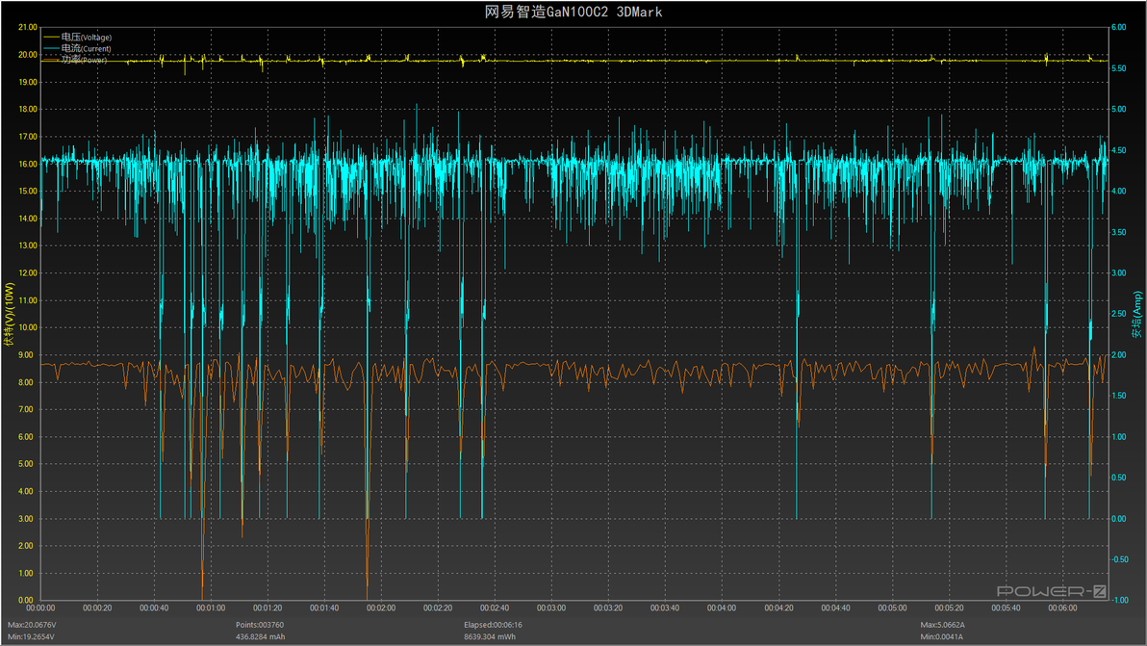Screen dimensions: 1147x646
Task: Click the 电压(Voltage) legend entry
Action: (87, 38)
